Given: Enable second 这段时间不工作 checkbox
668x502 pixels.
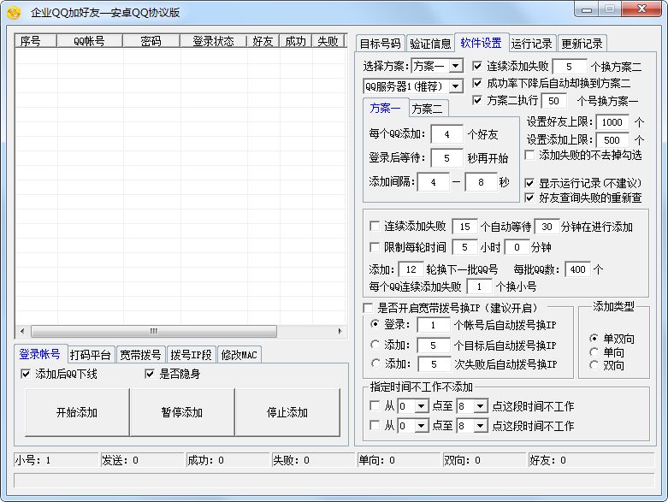Looking at the screenshot, I should tap(375, 425).
